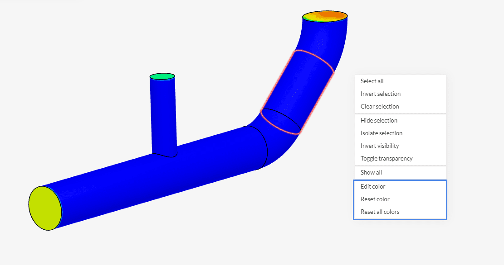Viewport: 504px width, 265px height.
Task: Select Reset all colors option
Action: coord(380,212)
